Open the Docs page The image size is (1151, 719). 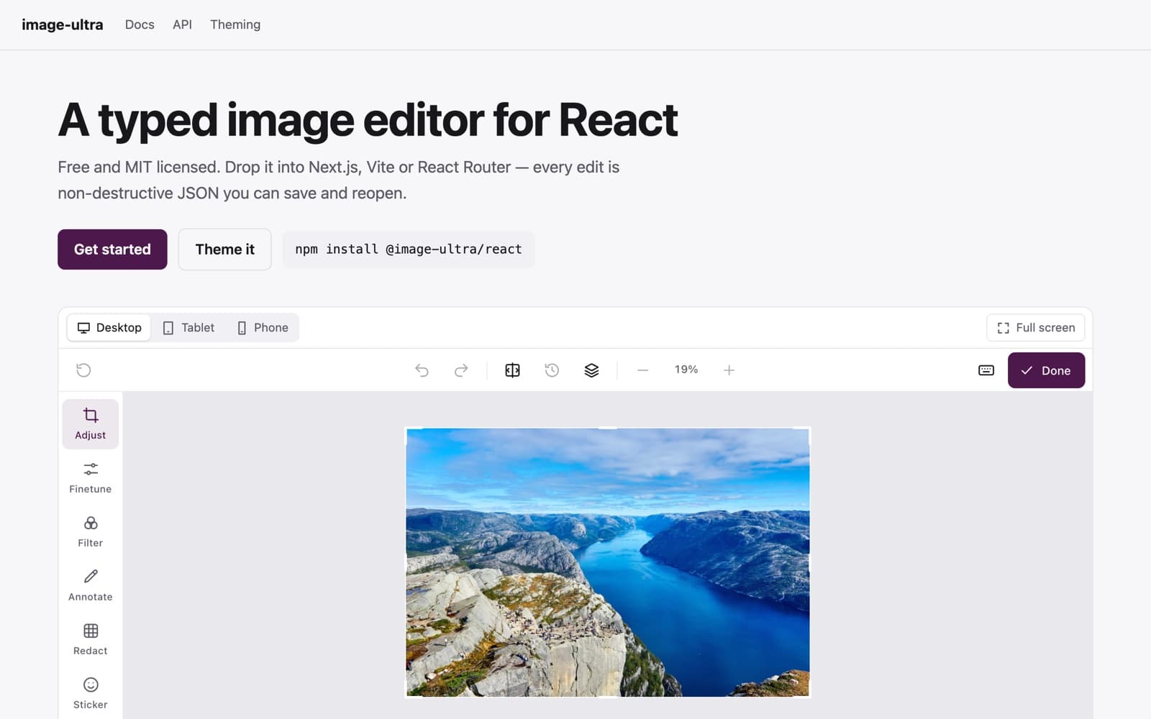click(x=140, y=24)
